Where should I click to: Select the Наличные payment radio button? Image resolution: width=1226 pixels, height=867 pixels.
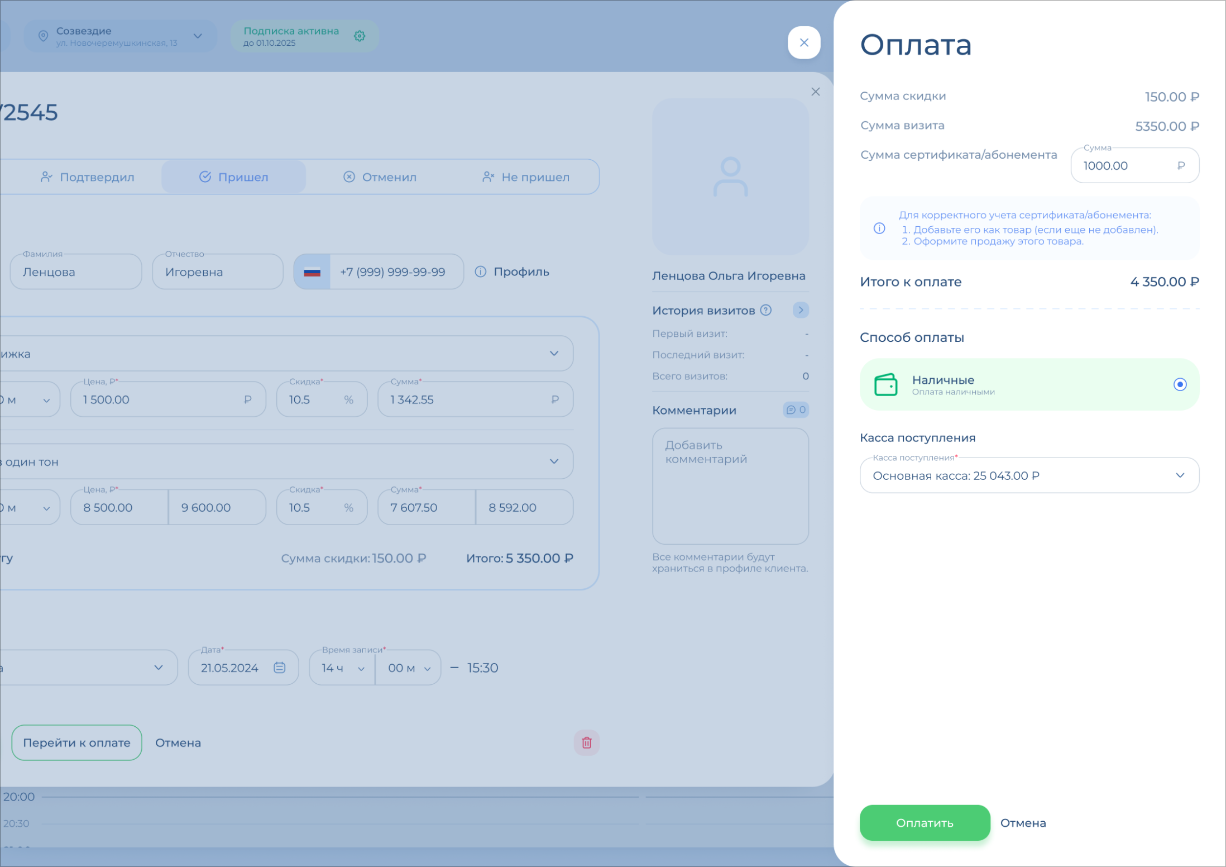1179,384
